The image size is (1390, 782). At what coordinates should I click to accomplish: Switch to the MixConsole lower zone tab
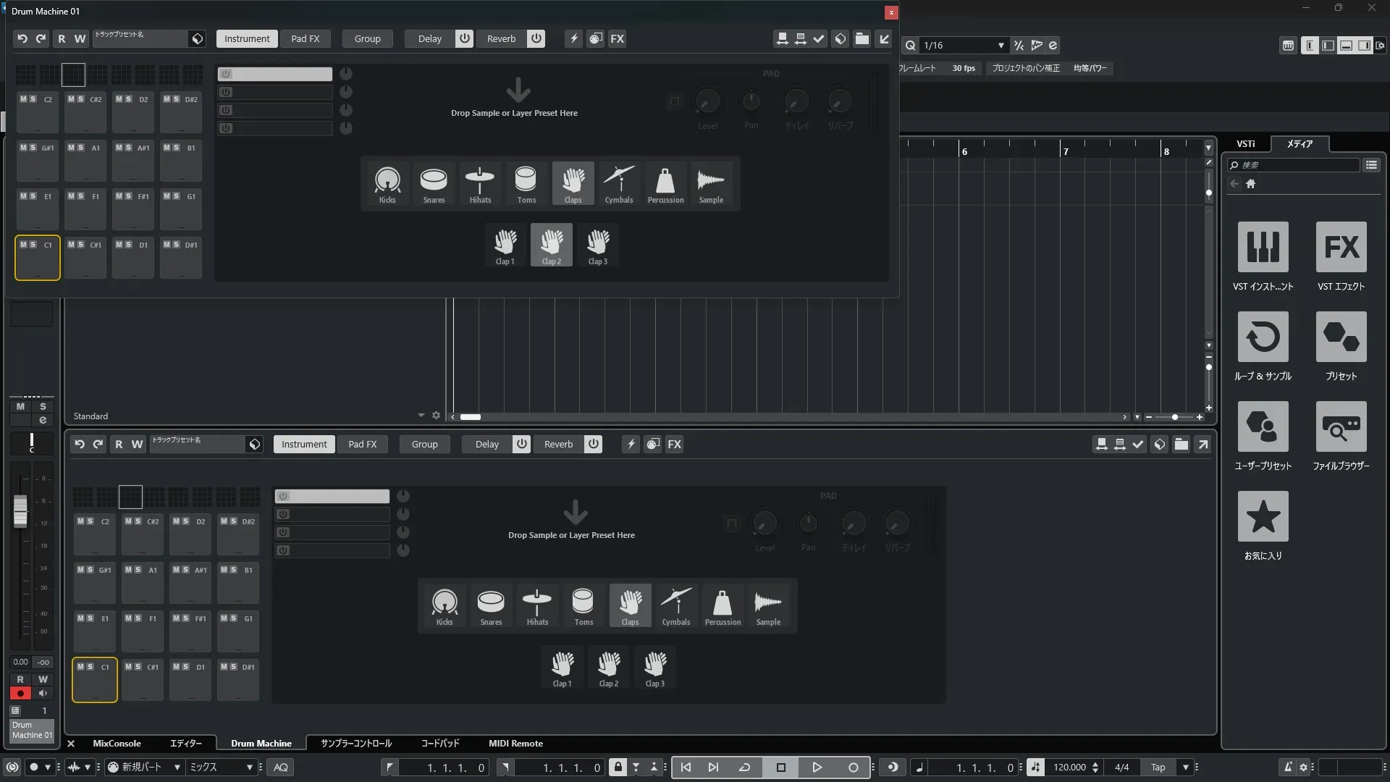pos(117,744)
